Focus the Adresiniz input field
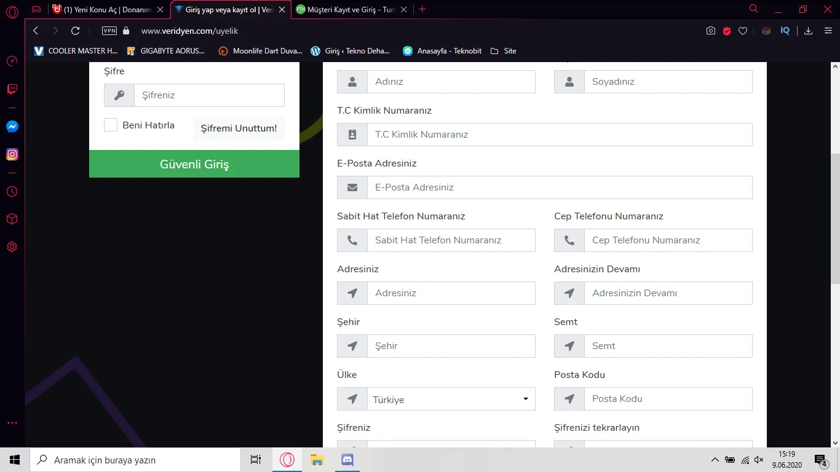The height and width of the screenshot is (472, 840). coord(451,293)
